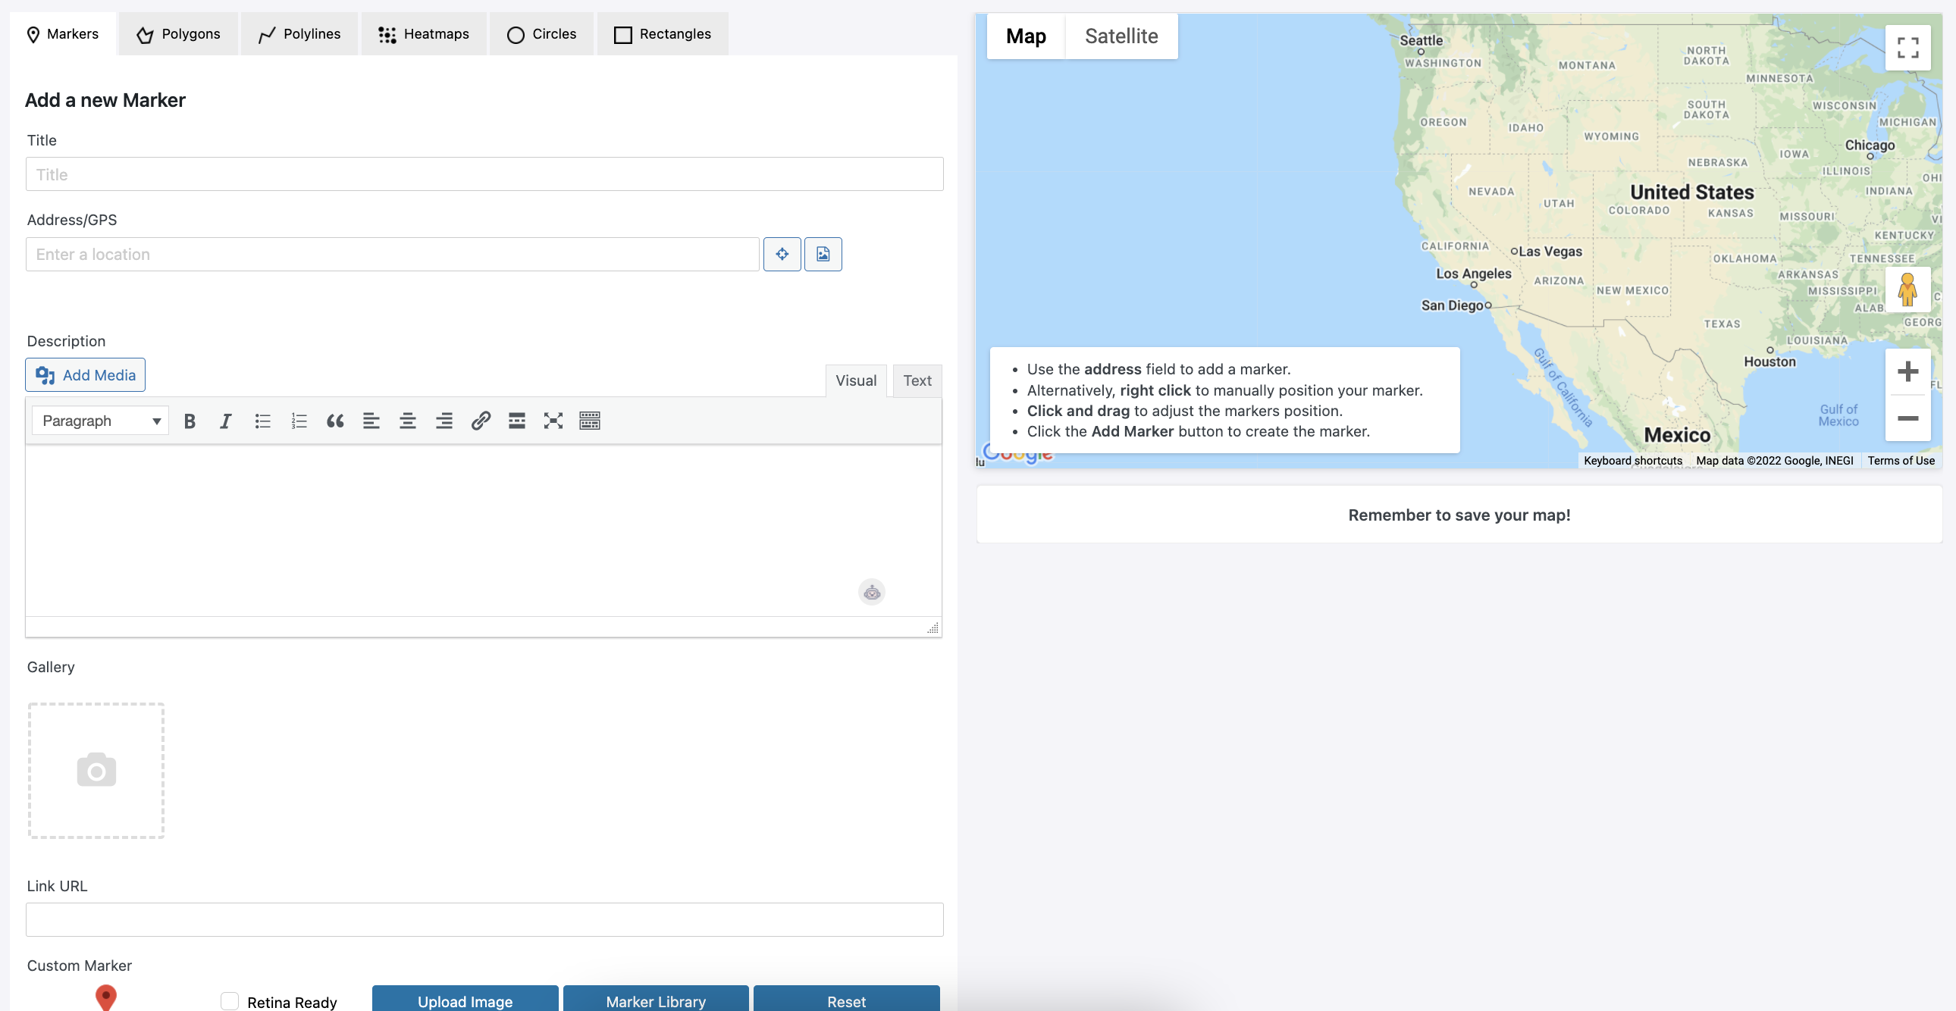
Task: Switch to the Polylines tab
Action: [x=299, y=34]
